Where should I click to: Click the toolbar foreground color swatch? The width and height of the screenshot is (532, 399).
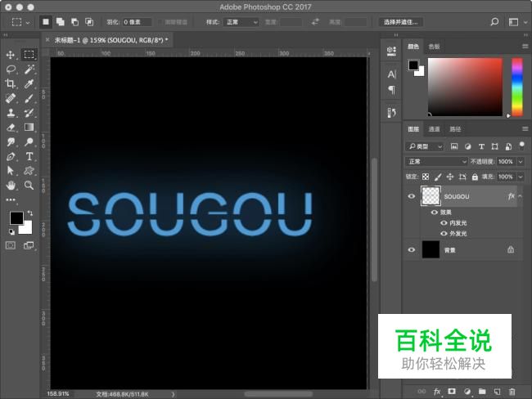16,218
